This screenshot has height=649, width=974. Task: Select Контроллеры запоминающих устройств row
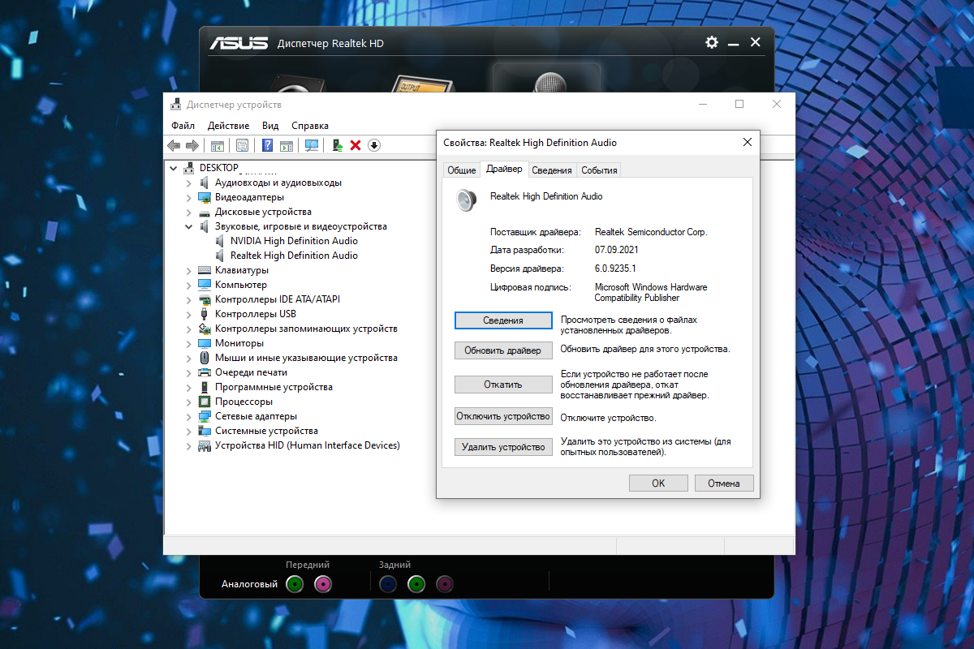(x=306, y=329)
